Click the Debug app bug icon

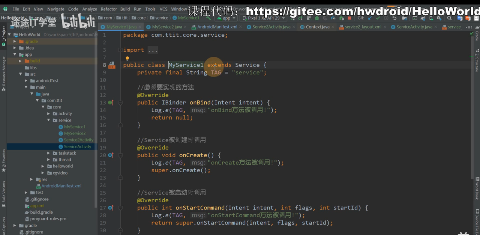point(317,18)
